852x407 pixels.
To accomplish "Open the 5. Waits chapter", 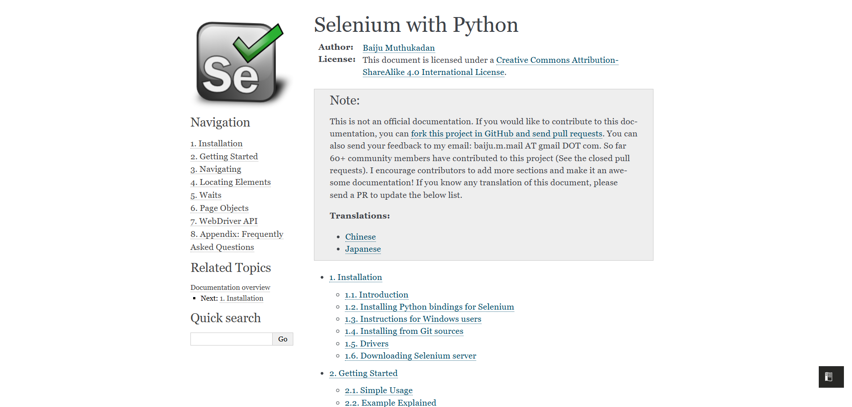I will [x=205, y=195].
